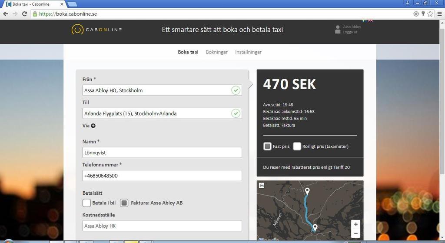Image resolution: width=445 pixels, height=243 pixels.
Task: Click the origin marker on the map
Action: (315, 227)
